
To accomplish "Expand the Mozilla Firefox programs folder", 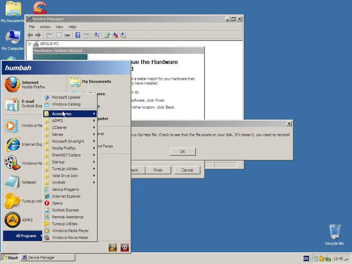I will 70,148.
